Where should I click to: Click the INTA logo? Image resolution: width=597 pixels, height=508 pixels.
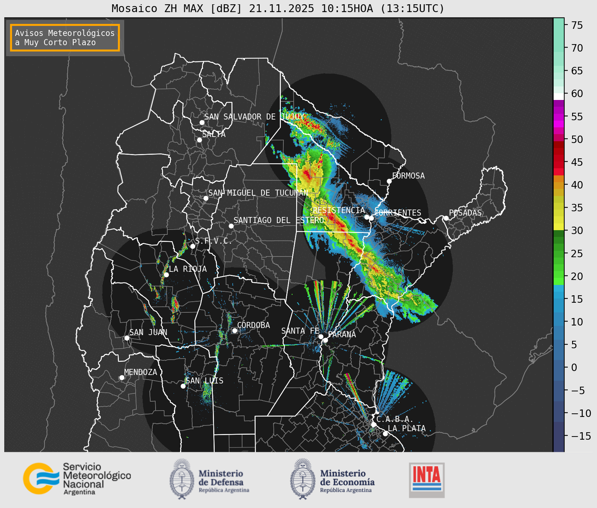click(426, 480)
